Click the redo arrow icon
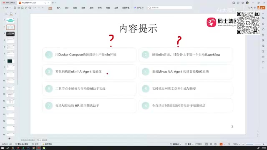 39,7
